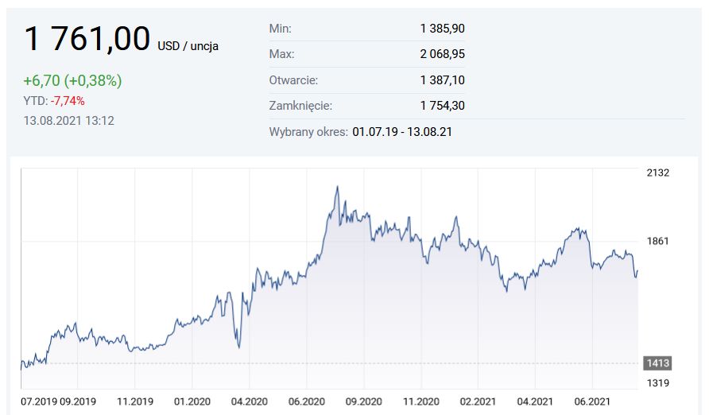Screen dimensions: 709x415
Task: Click the Zamknięcie value 1 754,30
Action: pos(442,106)
